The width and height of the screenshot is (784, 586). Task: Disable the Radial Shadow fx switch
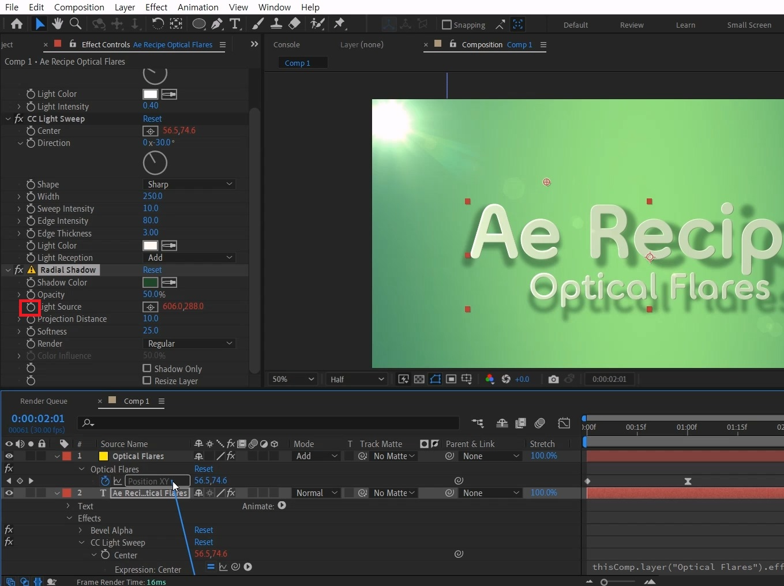click(19, 270)
